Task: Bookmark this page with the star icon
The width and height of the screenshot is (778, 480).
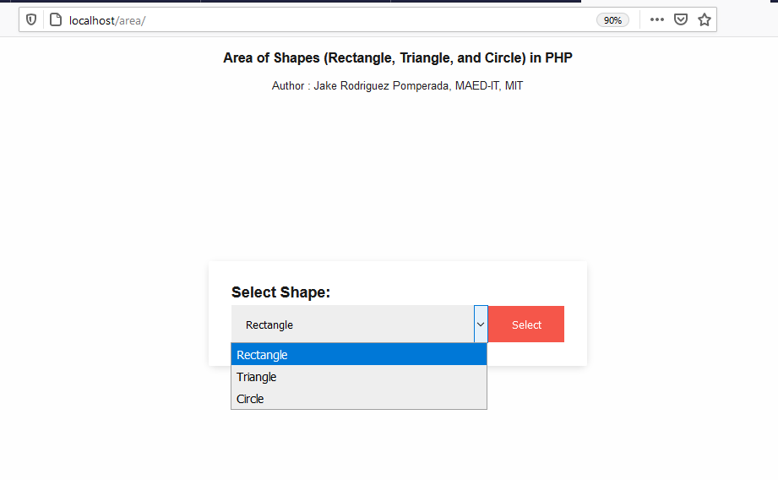Action: (705, 20)
